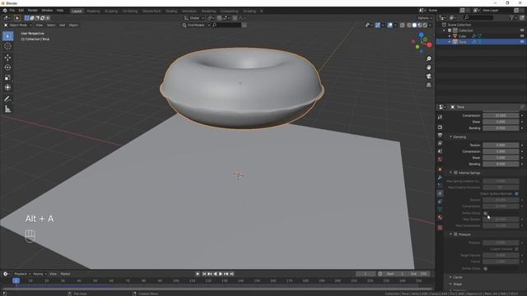Open the World properties tab
The image size is (527, 296).
point(440,160)
